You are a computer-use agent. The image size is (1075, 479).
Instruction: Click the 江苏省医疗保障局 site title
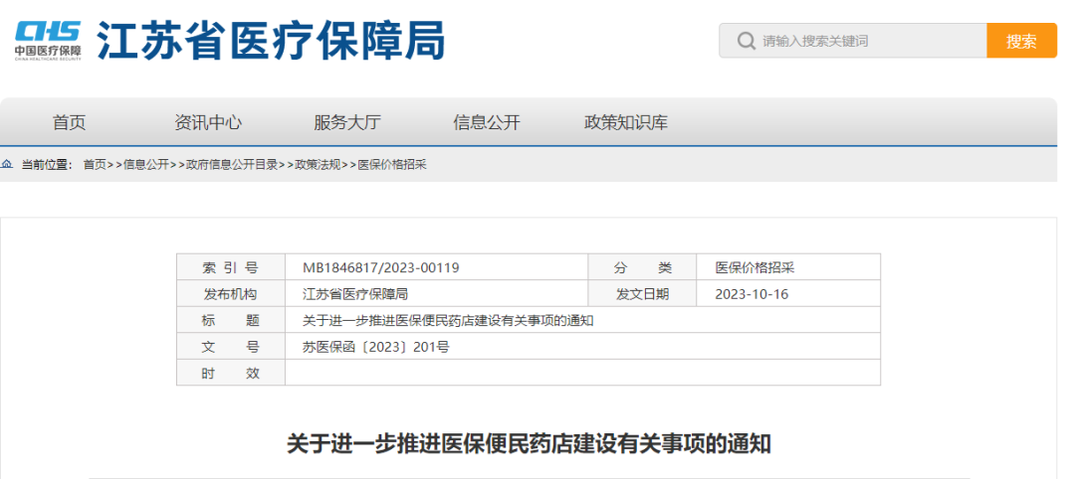pyautogui.click(x=271, y=40)
